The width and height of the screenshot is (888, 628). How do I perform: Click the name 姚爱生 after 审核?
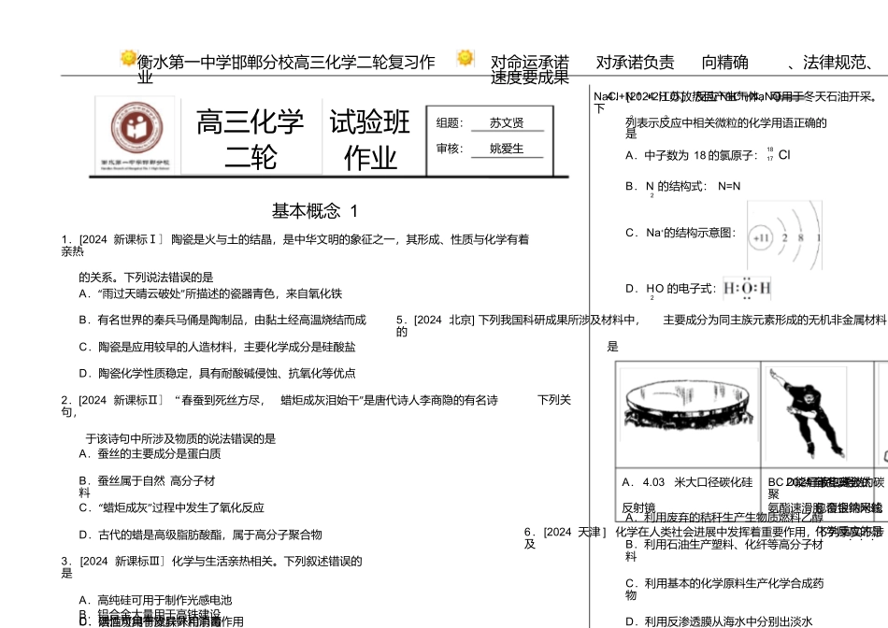click(x=507, y=149)
